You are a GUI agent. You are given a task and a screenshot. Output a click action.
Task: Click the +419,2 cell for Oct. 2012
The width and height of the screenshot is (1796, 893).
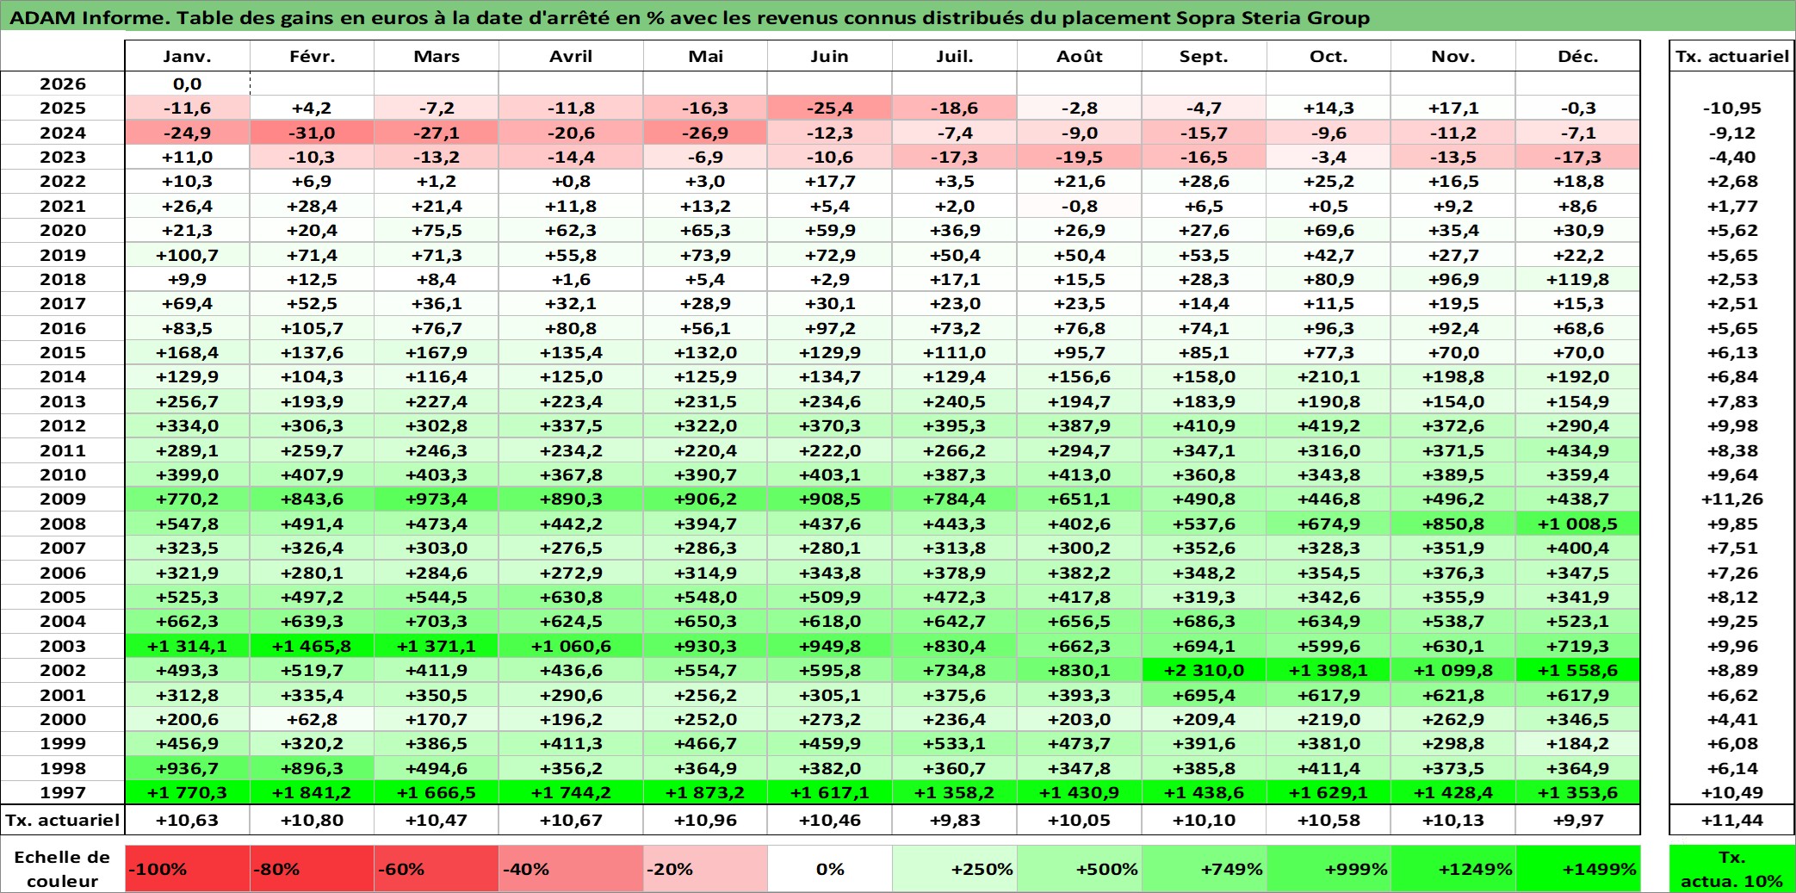click(x=1328, y=425)
